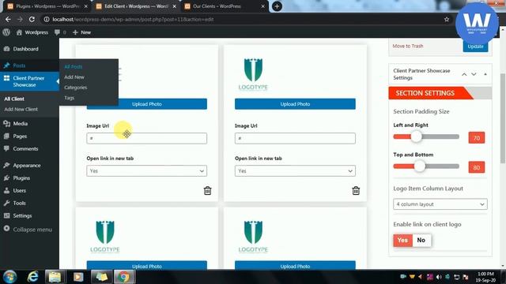Image resolution: width=506 pixels, height=284 pixels.
Task: Toggle Client Partner Showcase Settings panel
Action: click(485, 74)
